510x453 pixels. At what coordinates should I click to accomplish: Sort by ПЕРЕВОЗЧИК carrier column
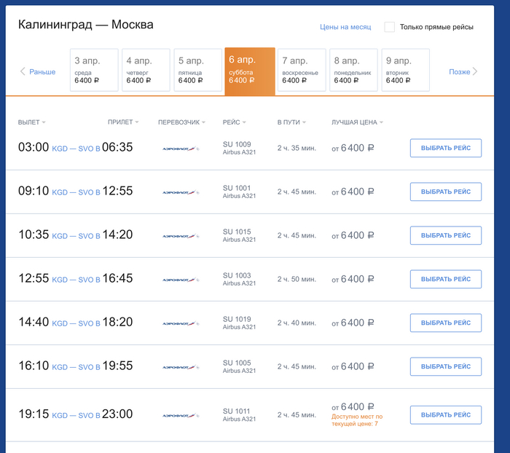click(181, 122)
